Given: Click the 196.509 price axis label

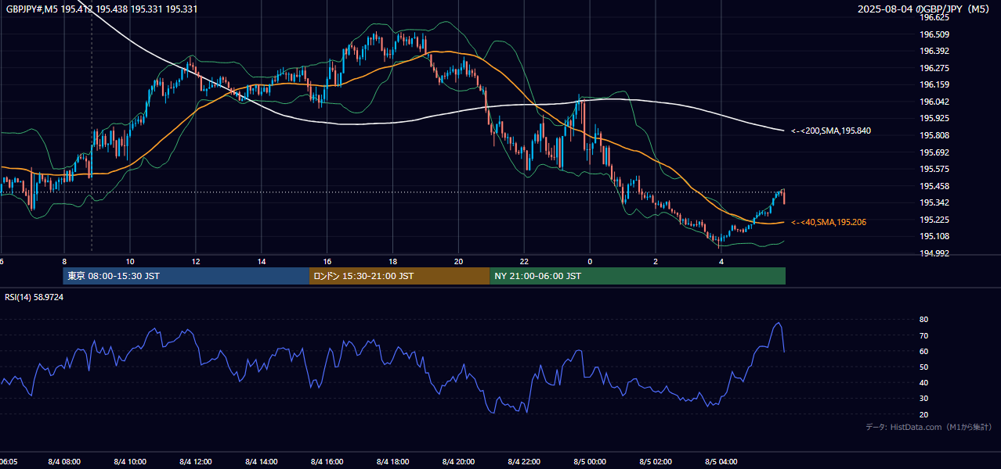Looking at the screenshot, I should pyautogui.click(x=934, y=34).
